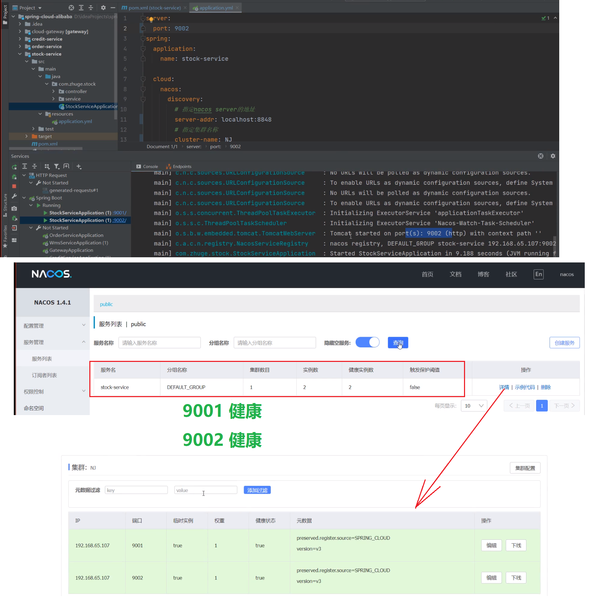Click the NACOS logo
Screen dimensions: 592x605
coord(51,274)
